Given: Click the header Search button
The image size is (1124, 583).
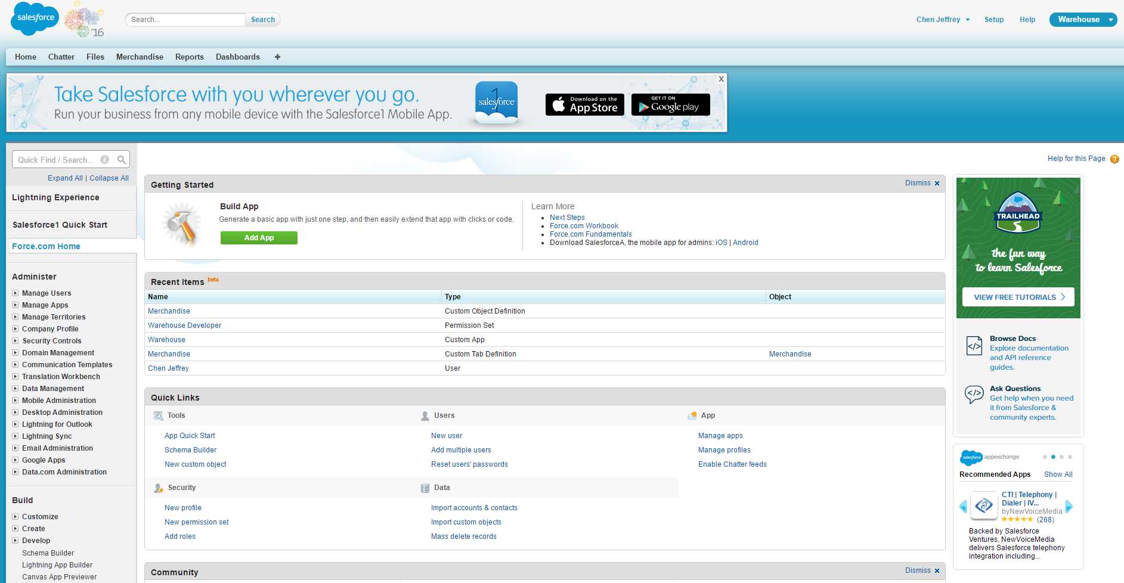Looking at the screenshot, I should 263,20.
